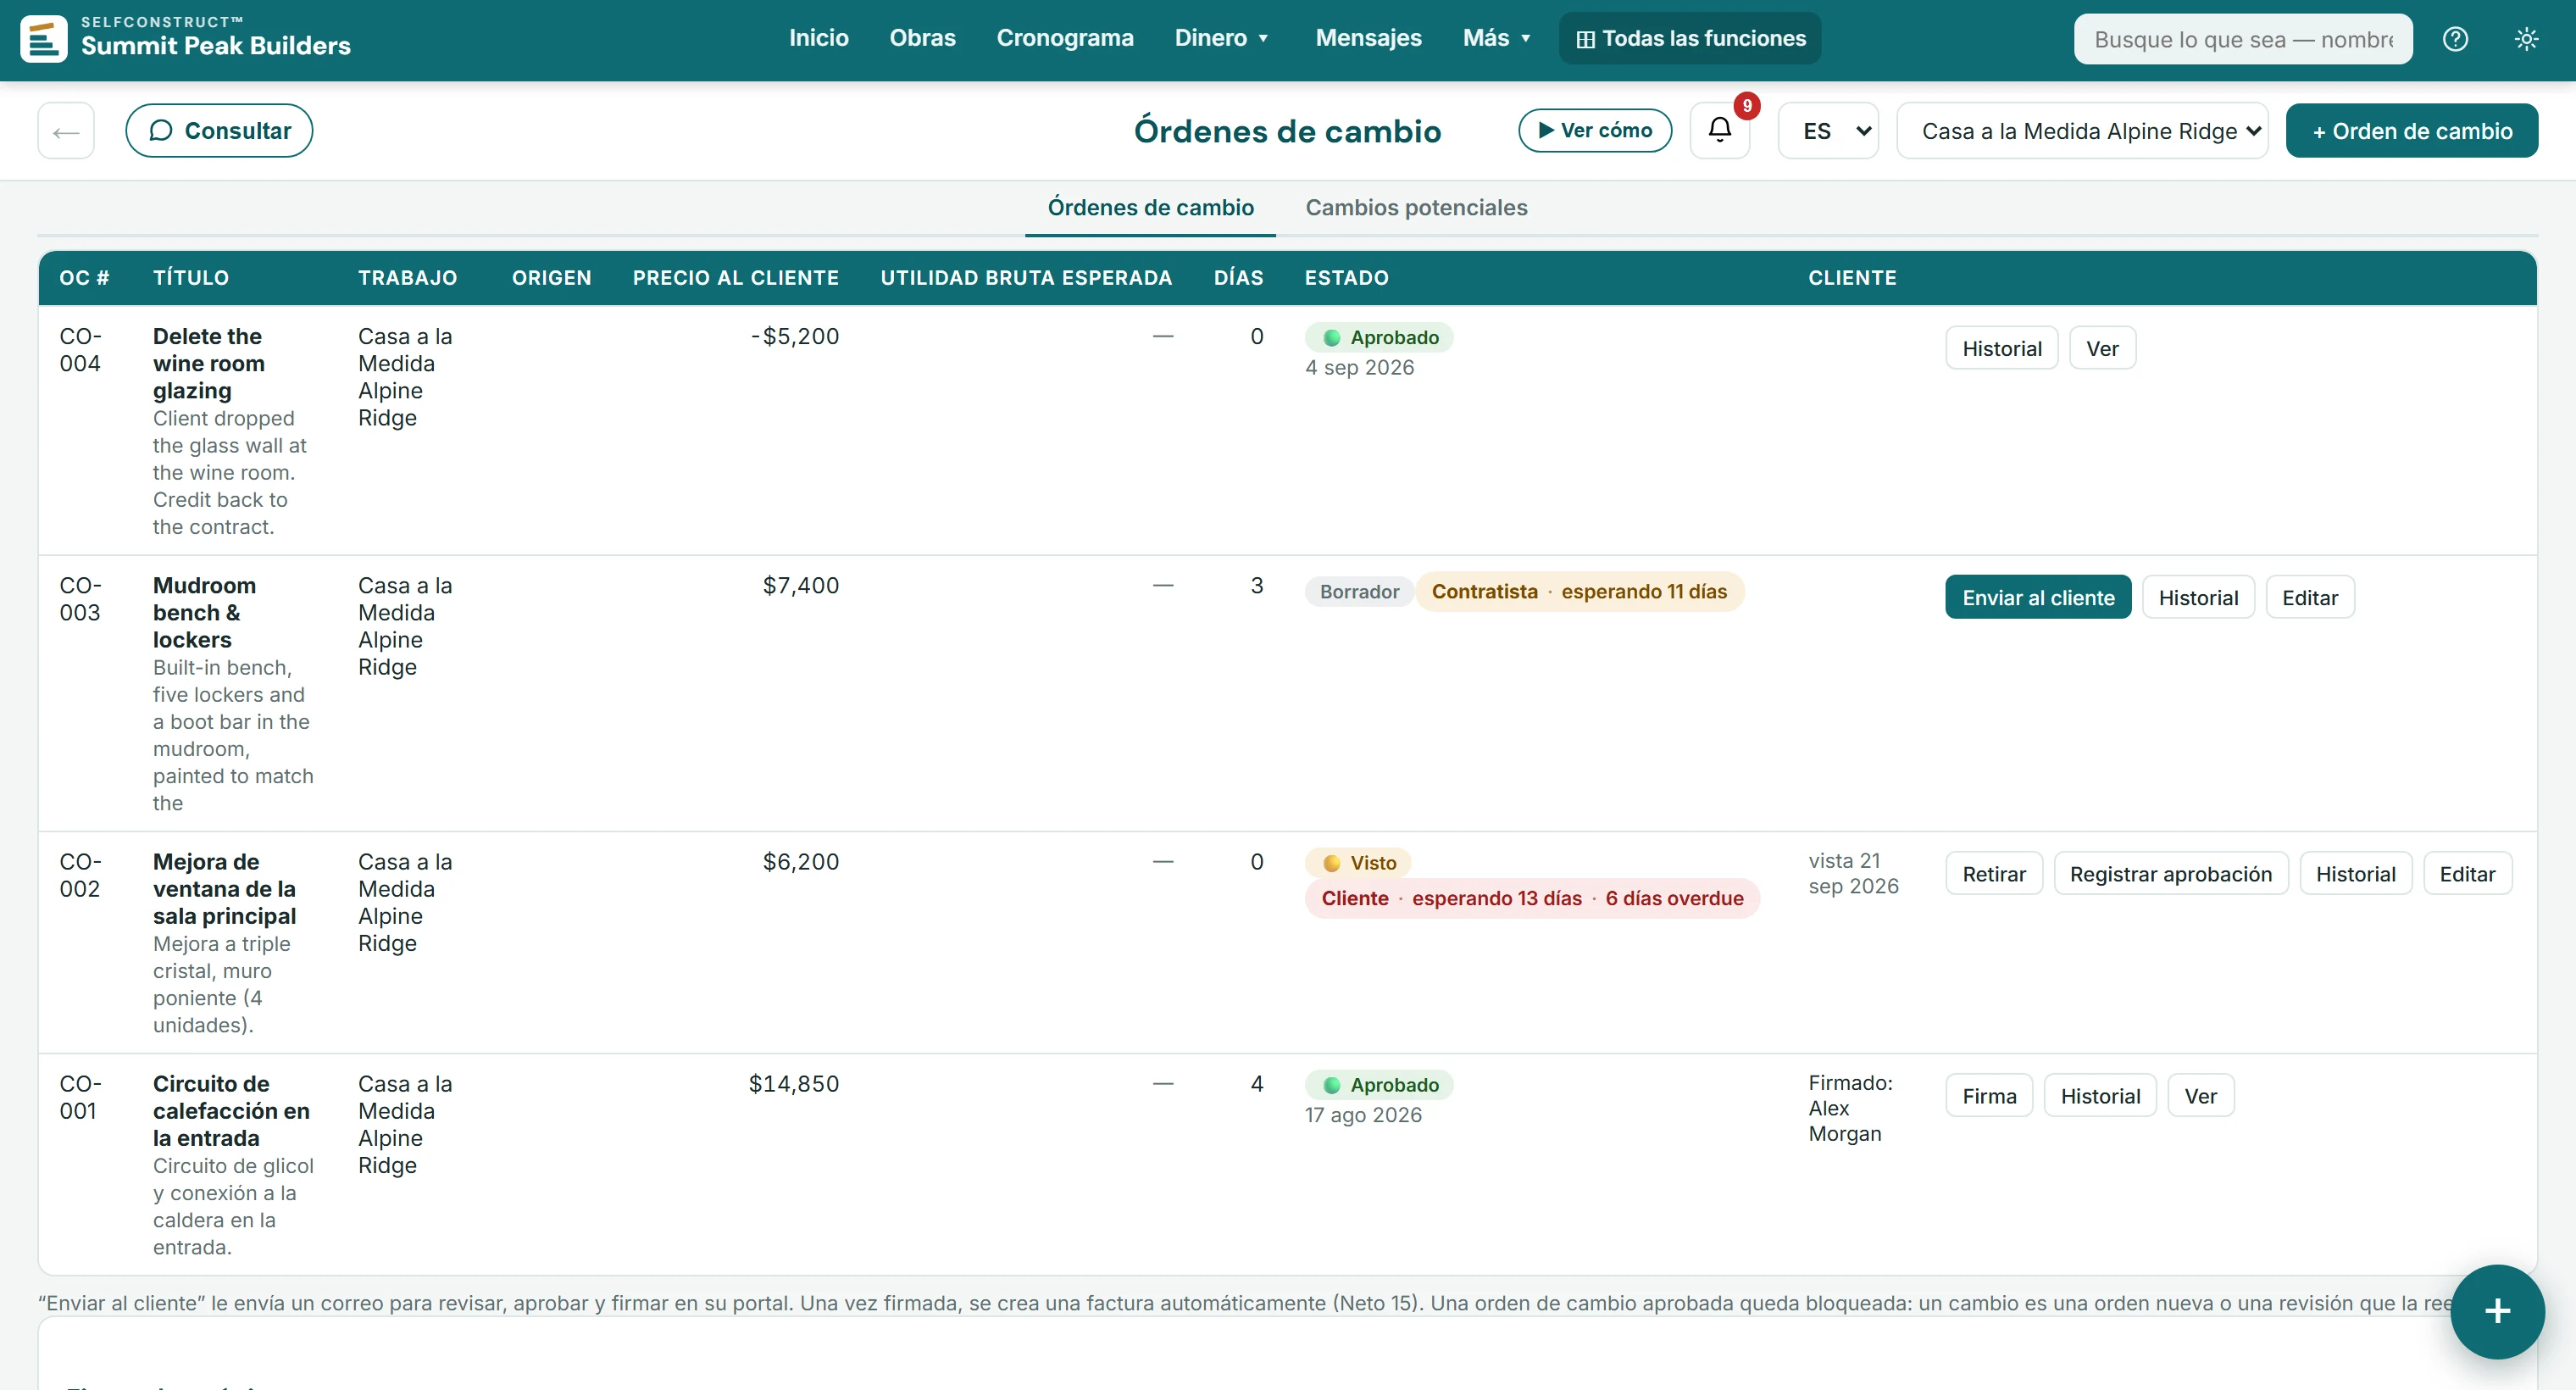This screenshot has width=2576, height=1390.
Task: Focus the Busque lo que sea search field
Action: [x=2242, y=39]
